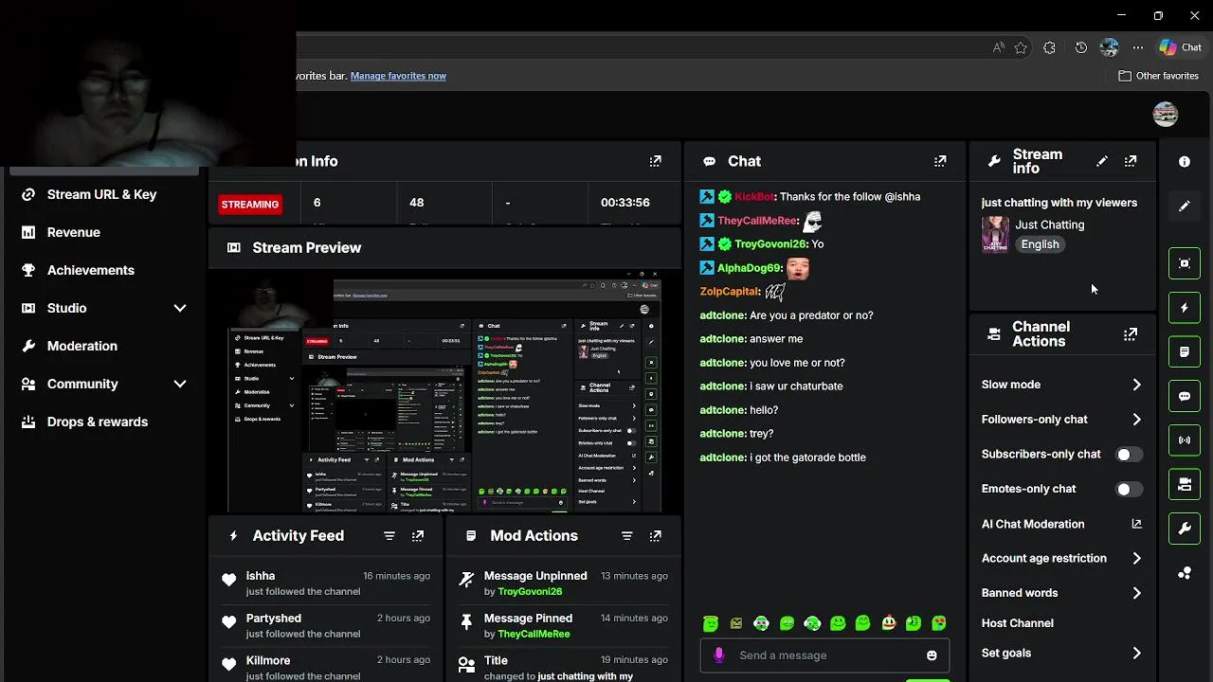1213x682 pixels.
Task: Pop out the Chat panel
Action: coord(940,161)
